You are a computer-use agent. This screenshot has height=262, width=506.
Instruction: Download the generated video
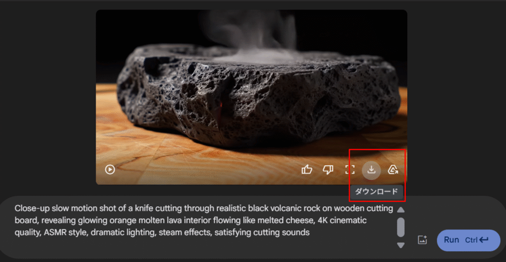coord(372,170)
